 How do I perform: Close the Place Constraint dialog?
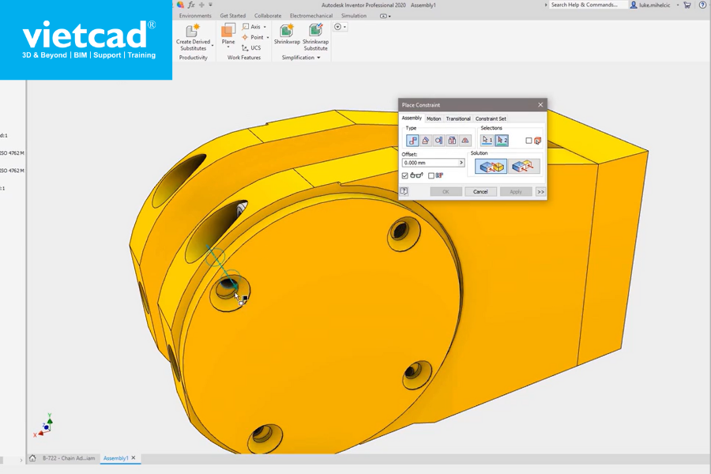pos(540,105)
